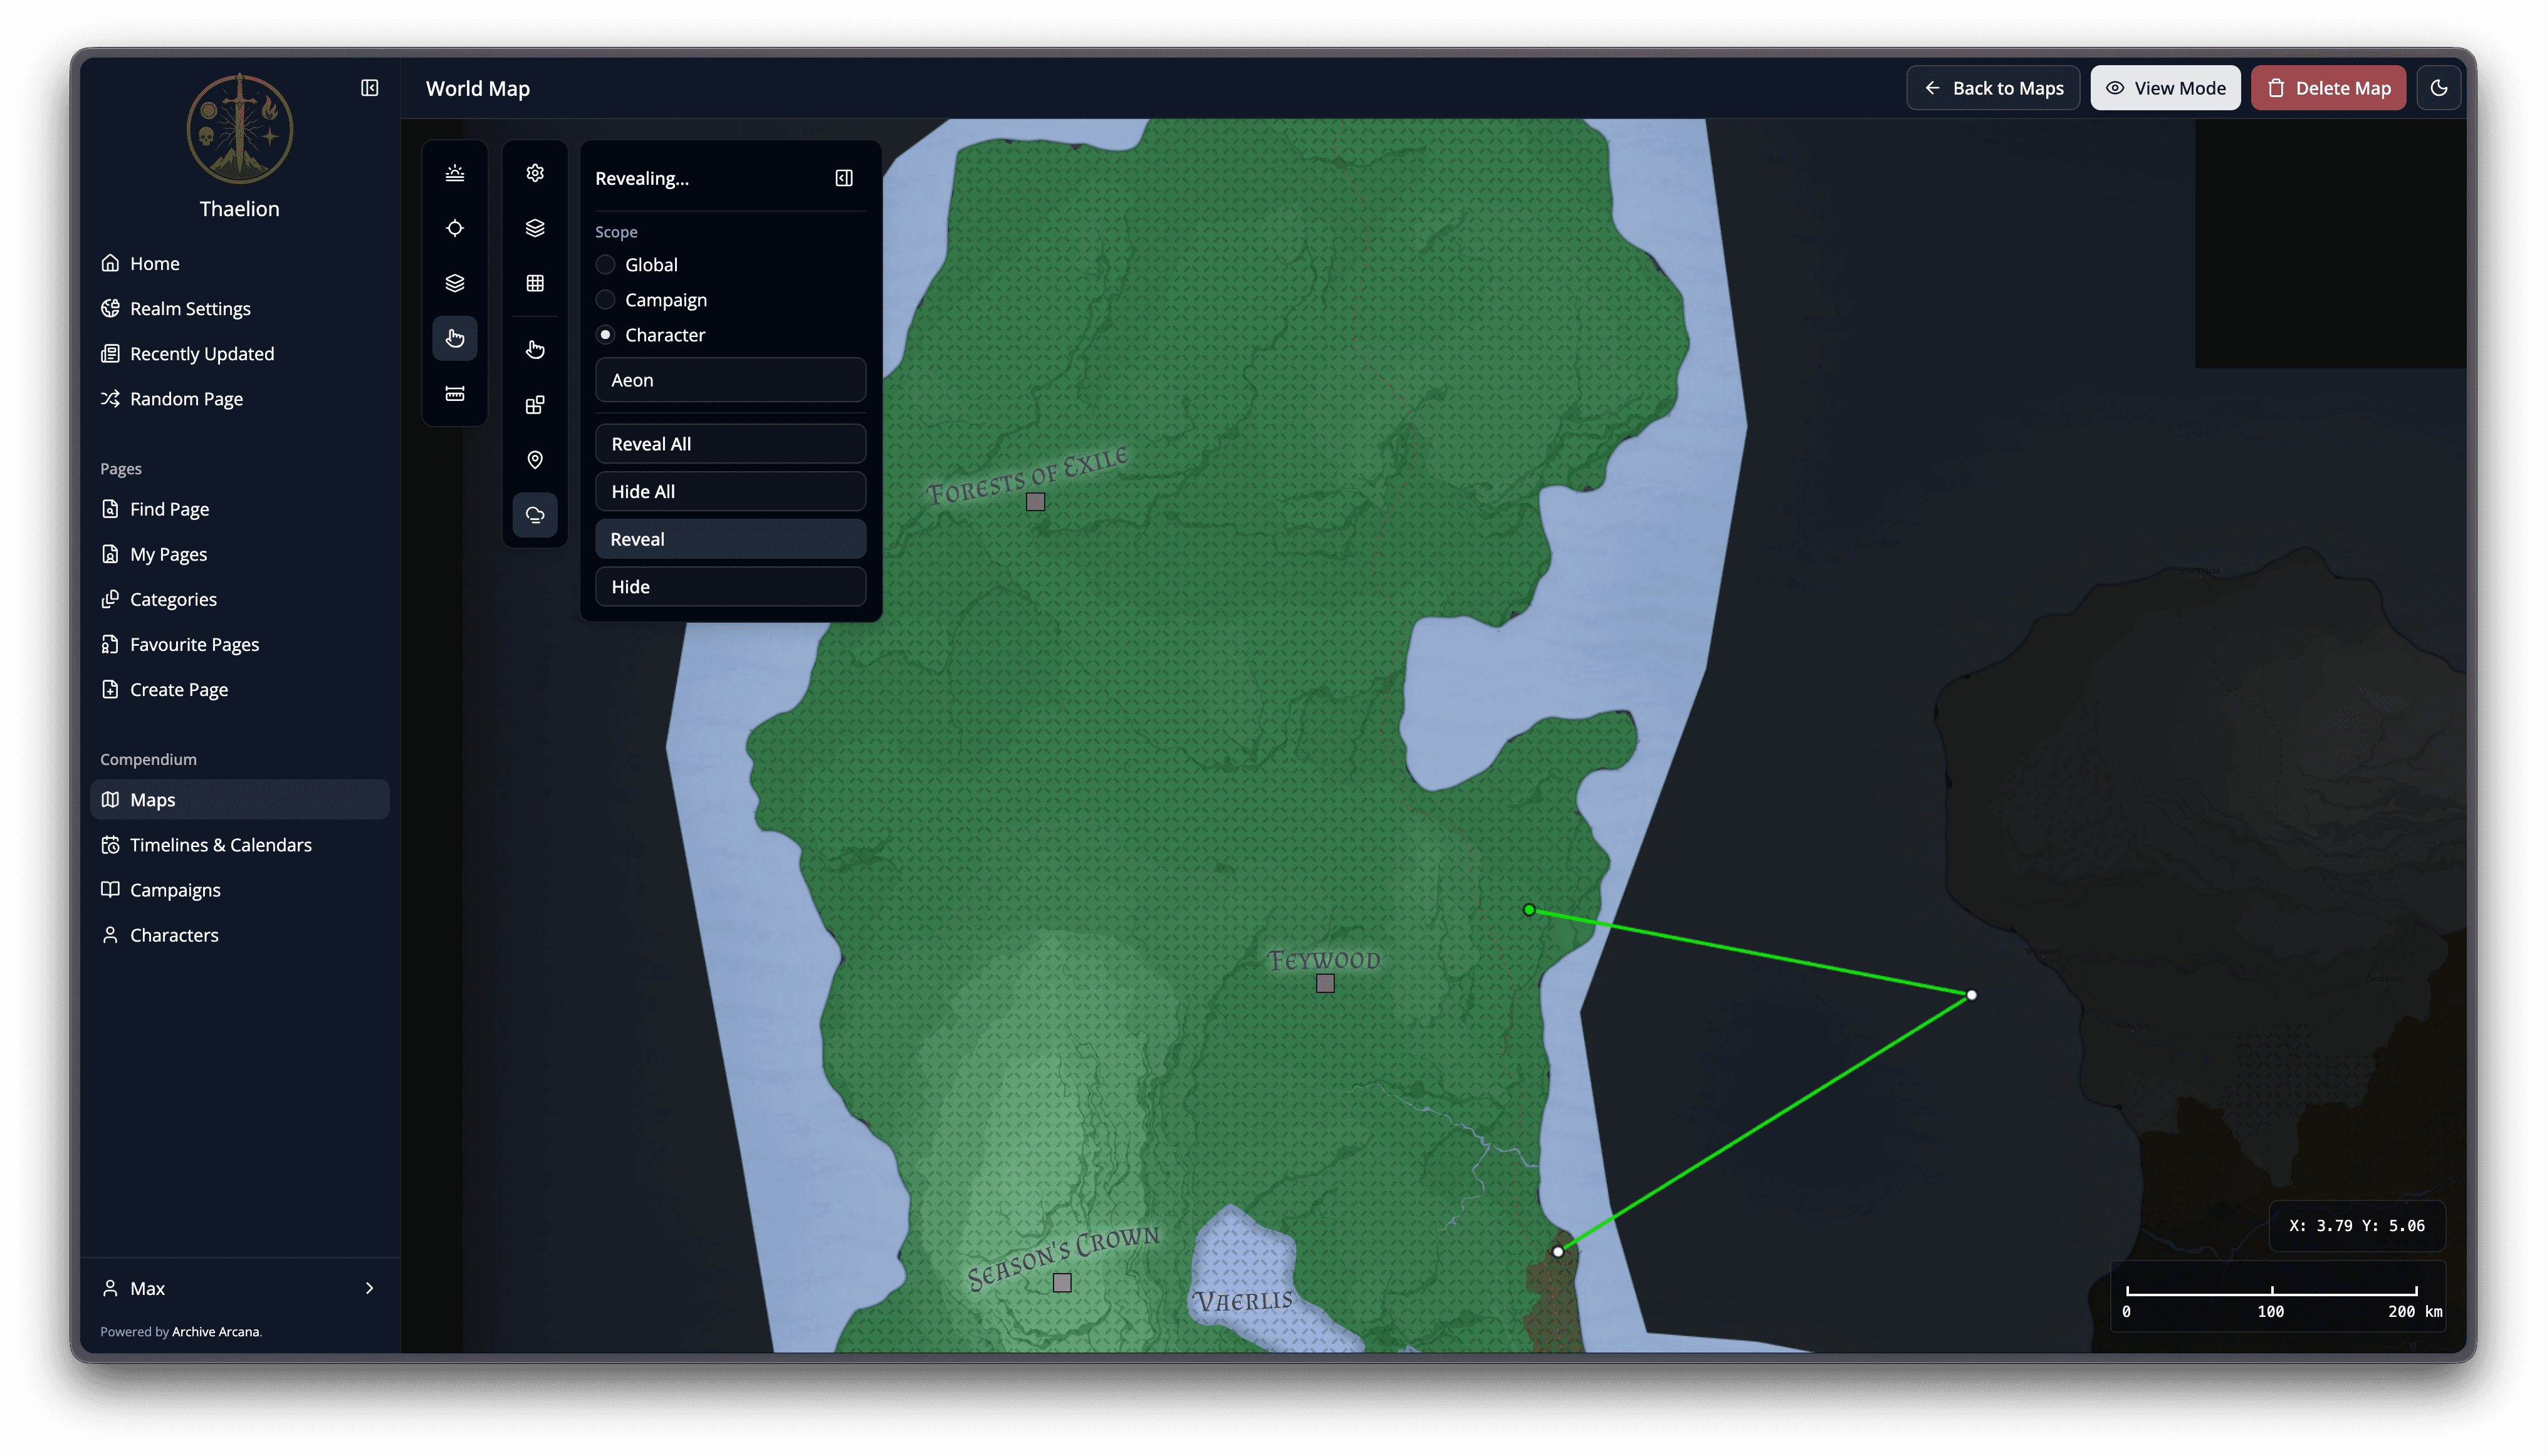Select the ruler measurement tool

pyautogui.click(x=454, y=393)
